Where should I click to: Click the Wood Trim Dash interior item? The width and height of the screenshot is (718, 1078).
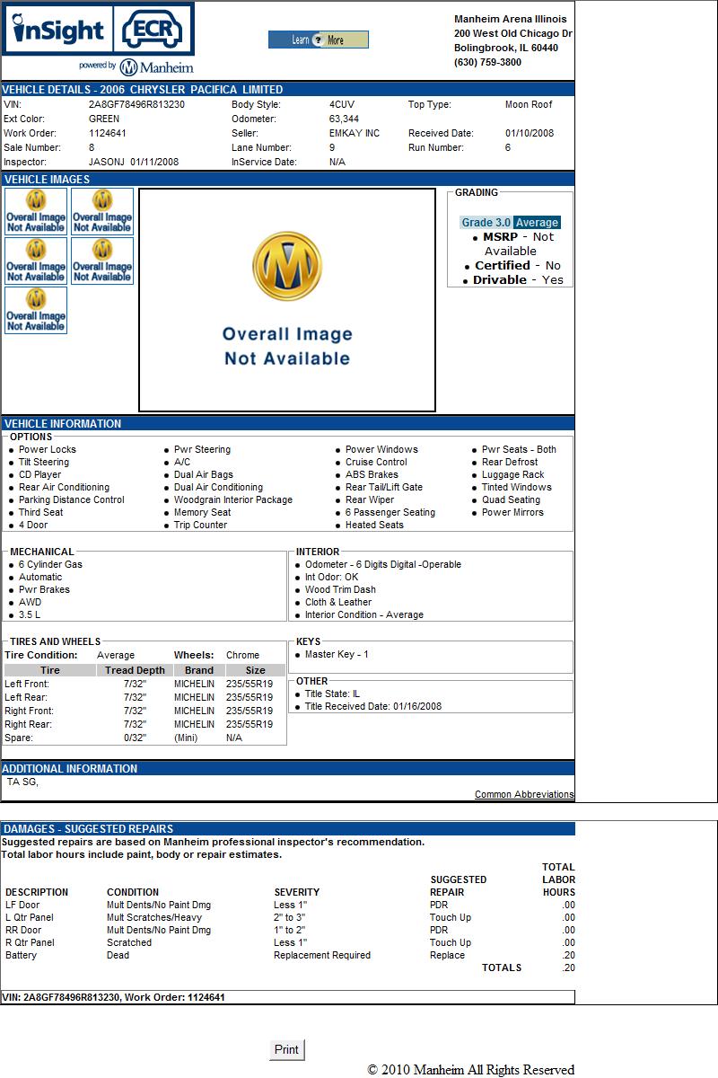[x=340, y=589]
